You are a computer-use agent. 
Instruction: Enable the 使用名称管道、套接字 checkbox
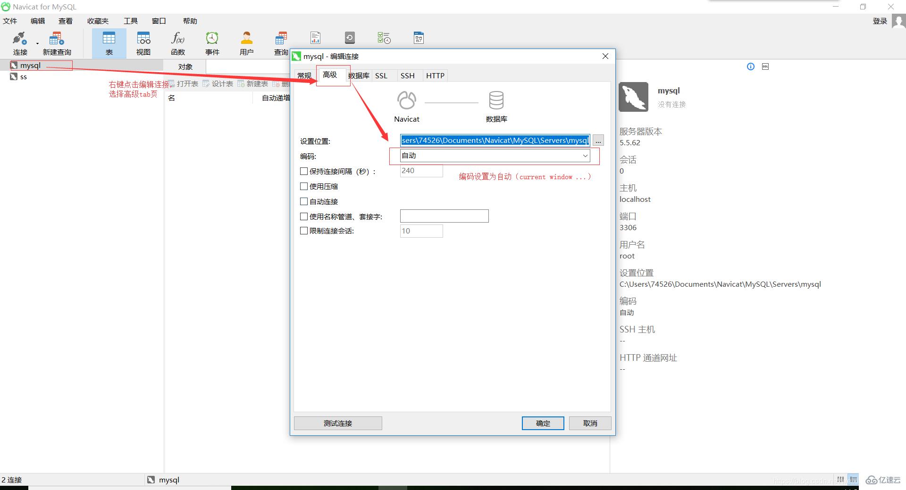(304, 216)
